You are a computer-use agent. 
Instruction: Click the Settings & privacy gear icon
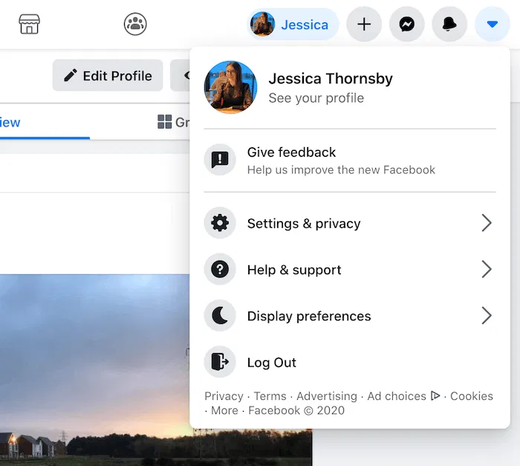coord(220,224)
